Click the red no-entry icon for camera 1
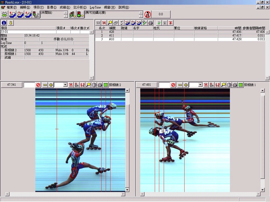Screen dimensions: 270x202 [x=173, y=85]
